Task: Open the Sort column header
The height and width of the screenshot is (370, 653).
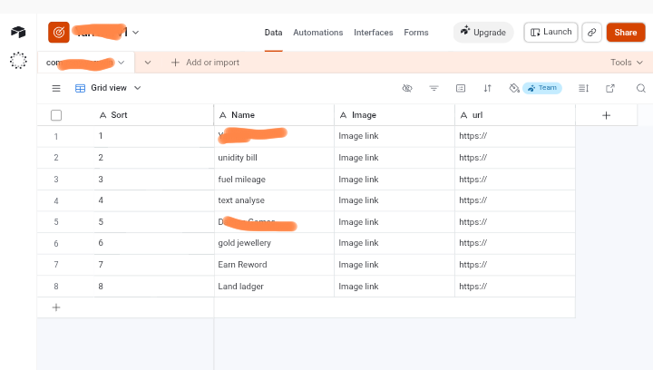Action: pos(154,115)
